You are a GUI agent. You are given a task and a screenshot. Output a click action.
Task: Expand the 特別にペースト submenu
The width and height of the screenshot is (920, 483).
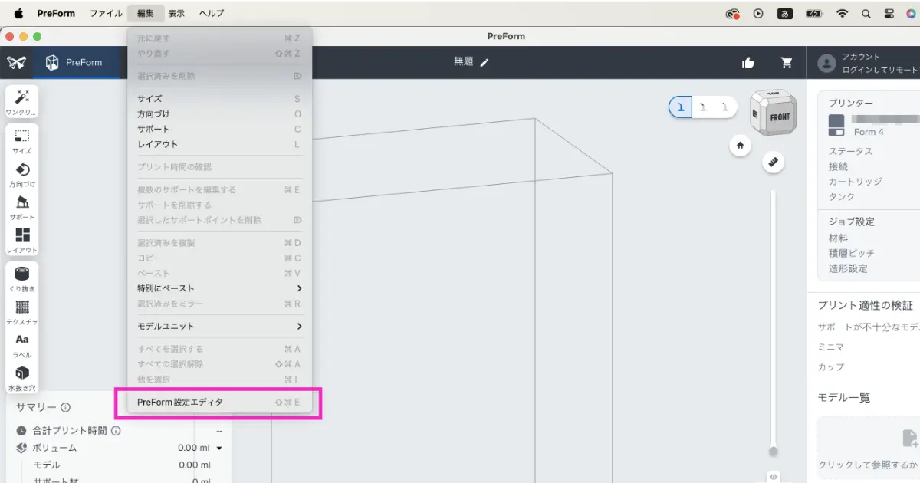[x=219, y=288]
